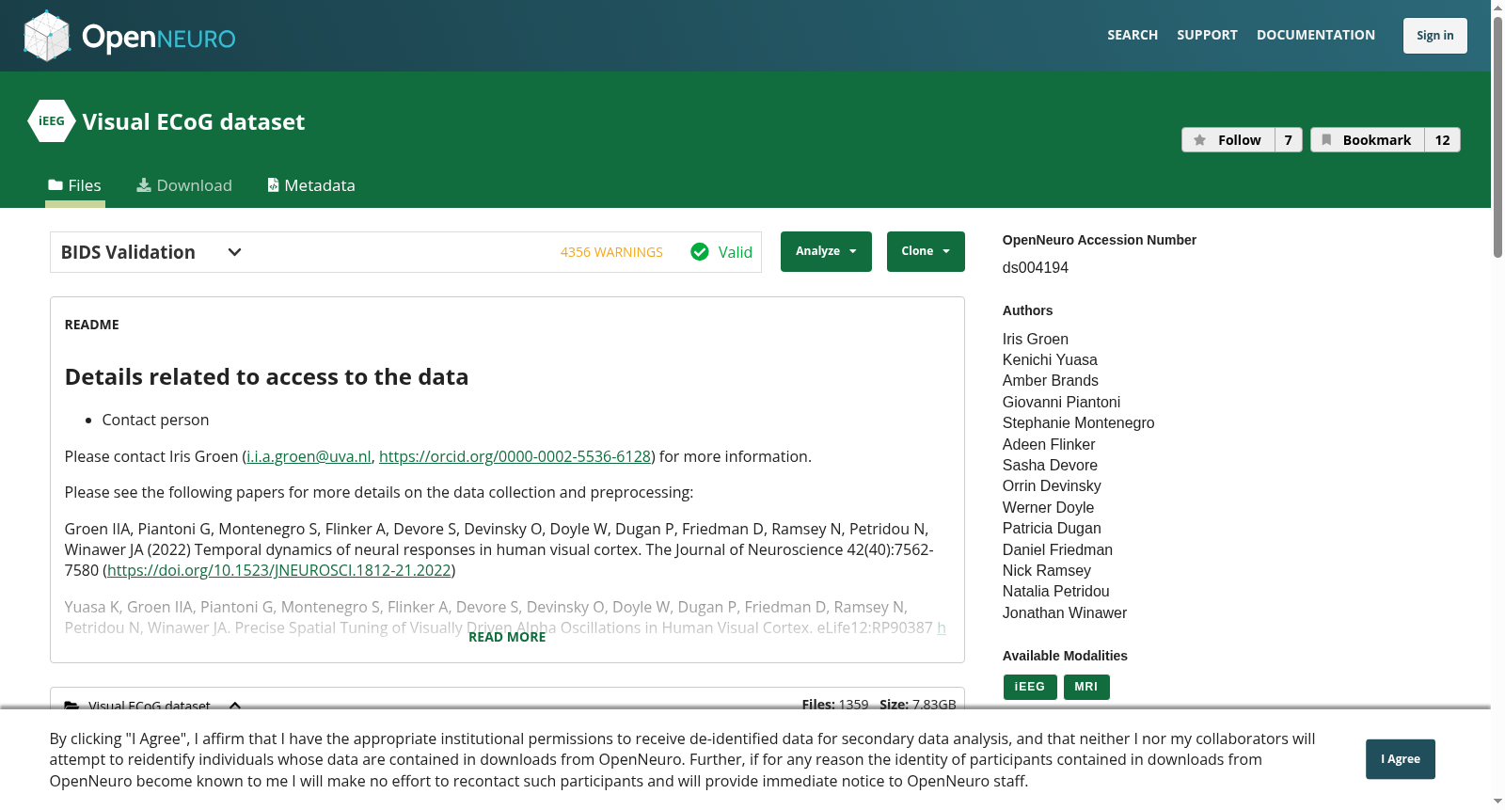The image size is (1505, 810).
Task: Click the Files: 1359 count
Action: (835, 705)
